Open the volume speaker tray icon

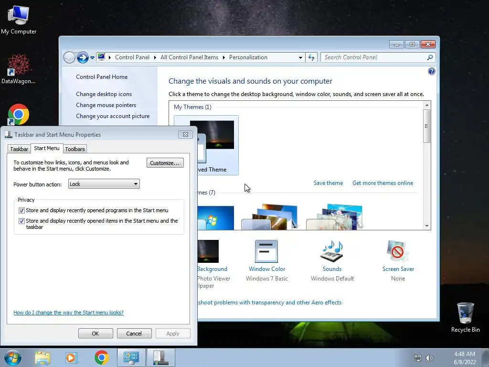tap(429, 358)
